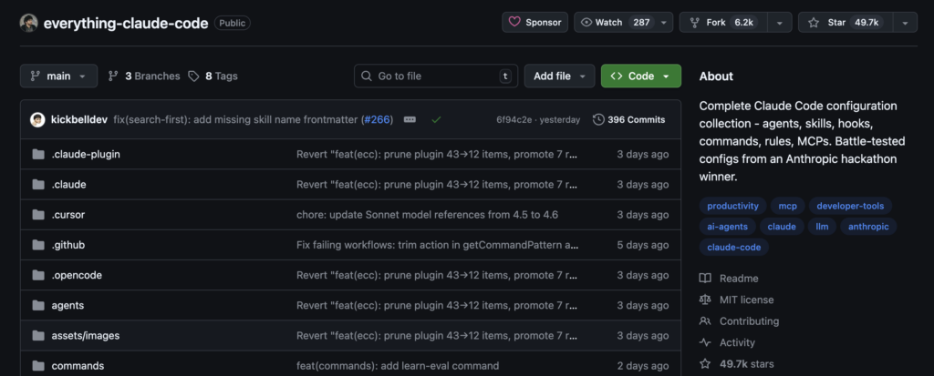
Task: Click the green commit status checkmark
Action: click(437, 119)
